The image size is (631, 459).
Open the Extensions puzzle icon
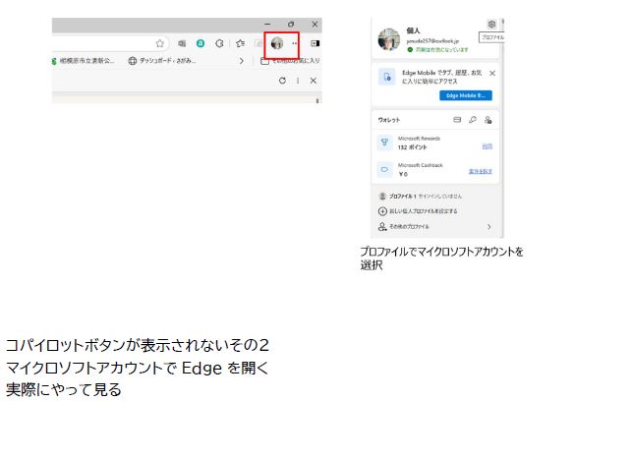[219, 43]
